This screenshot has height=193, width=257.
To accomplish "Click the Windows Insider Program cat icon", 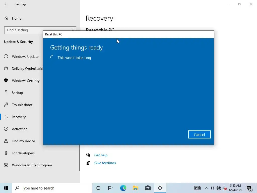I will tap(6, 165).
